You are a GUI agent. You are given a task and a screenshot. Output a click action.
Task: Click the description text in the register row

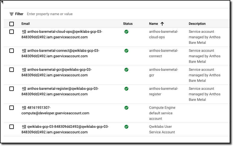[205, 94]
